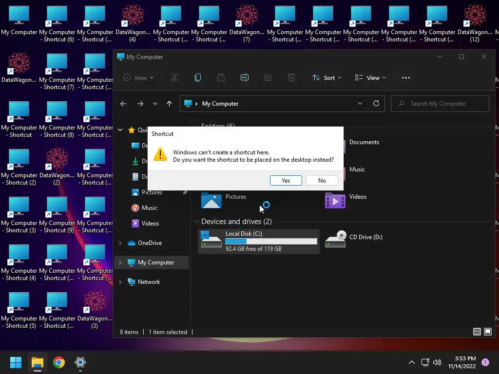Click the Share icon in toolbar

coord(268,77)
